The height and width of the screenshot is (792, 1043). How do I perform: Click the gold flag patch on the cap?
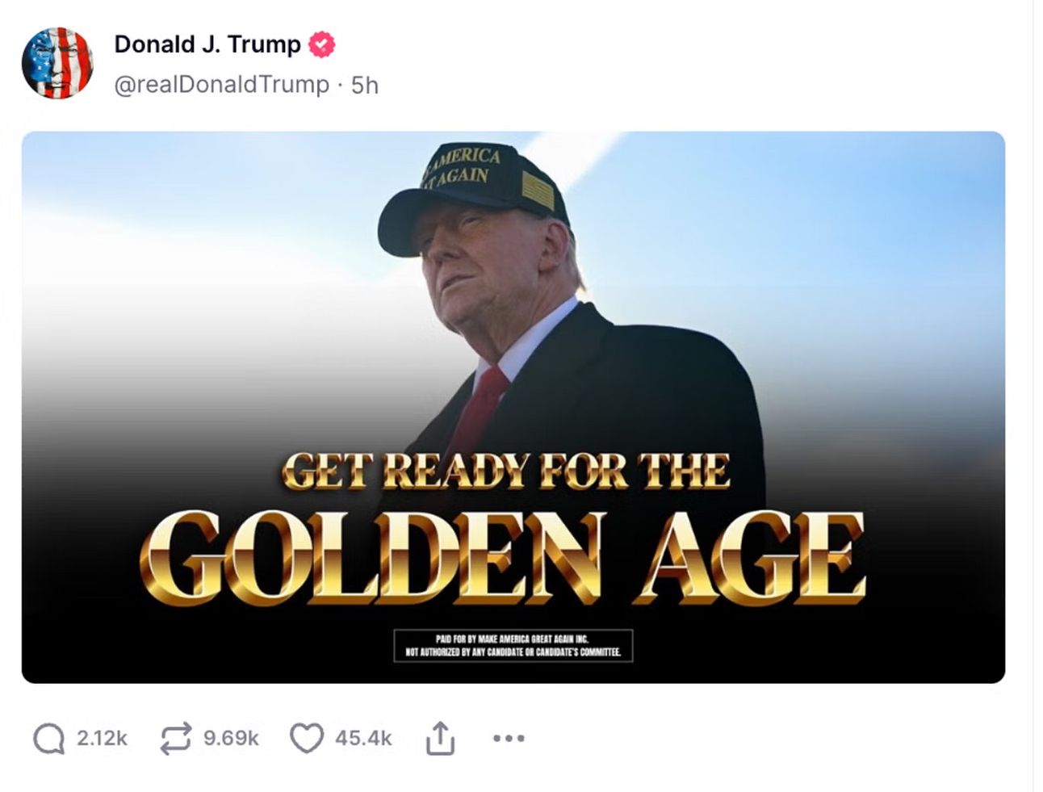(538, 191)
